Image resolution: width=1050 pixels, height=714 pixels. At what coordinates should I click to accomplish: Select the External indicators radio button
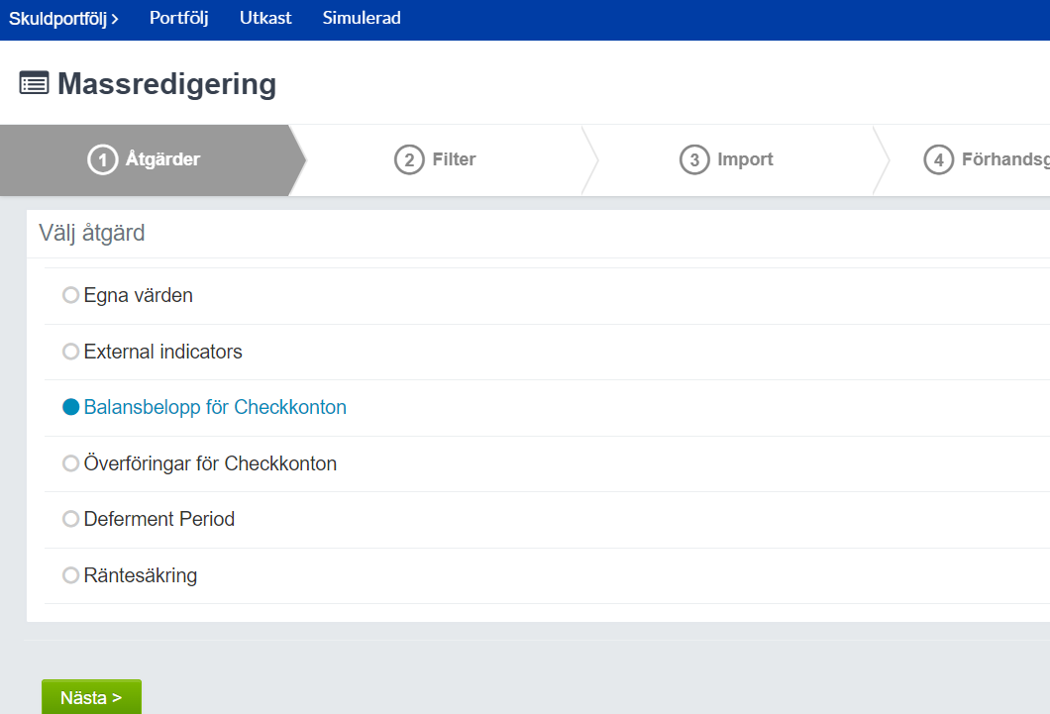pos(70,352)
